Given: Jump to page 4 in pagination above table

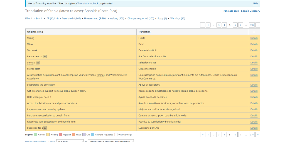Looking at the screenshot, I should tap(224, 25).
